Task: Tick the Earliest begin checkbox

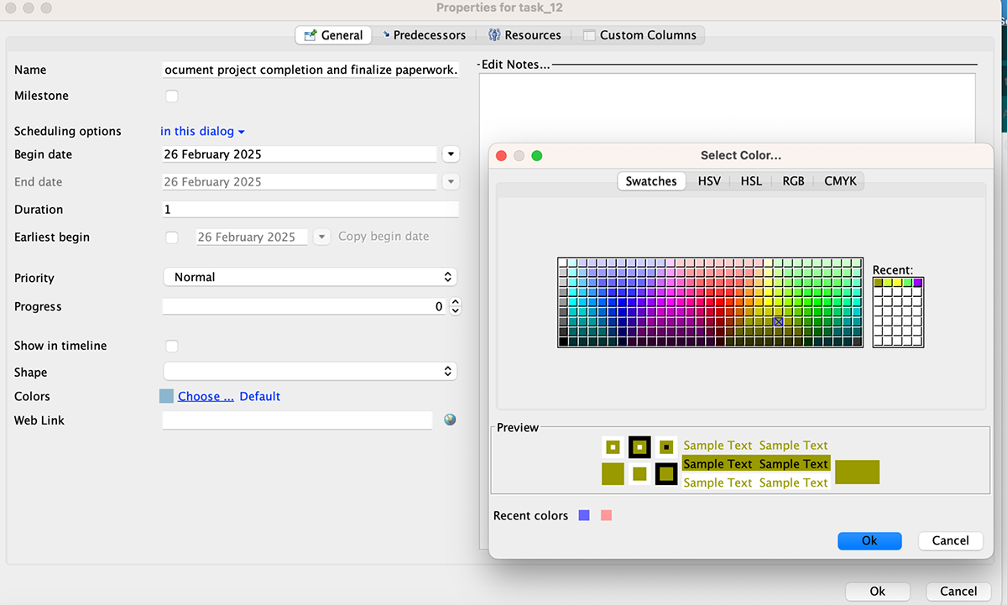Action: coord(172,237)
